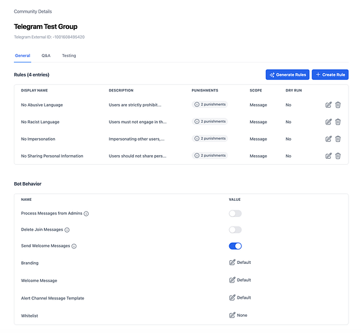Show punishments for No Sharing Personal Information

(210, 156)
